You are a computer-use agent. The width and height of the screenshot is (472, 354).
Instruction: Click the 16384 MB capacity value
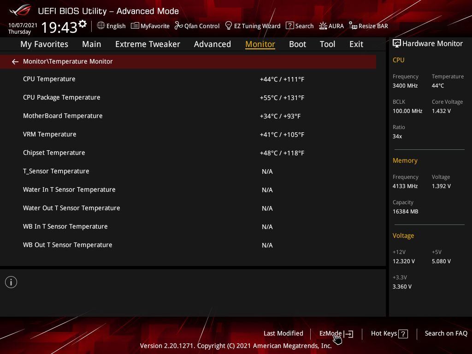point(406,212)
